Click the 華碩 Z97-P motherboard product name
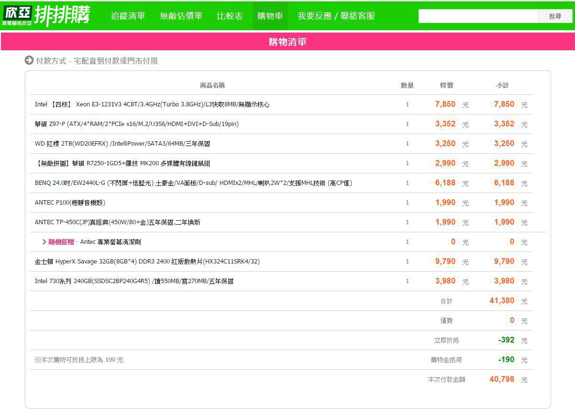The image size is (575, 411). [x=137, y=124]
